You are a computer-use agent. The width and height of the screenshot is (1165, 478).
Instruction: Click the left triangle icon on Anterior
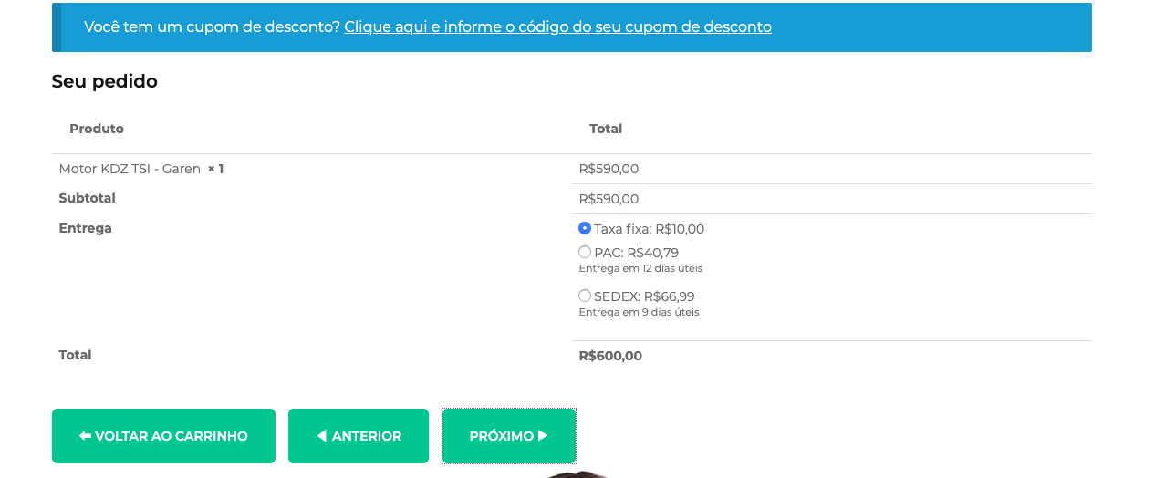(x=321, y=436)
